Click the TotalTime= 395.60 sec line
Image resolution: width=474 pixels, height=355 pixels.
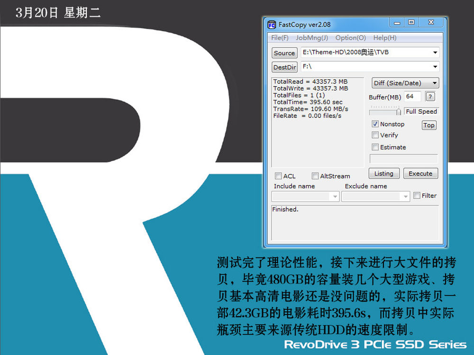pyautogui.click(x=308, y=102)
